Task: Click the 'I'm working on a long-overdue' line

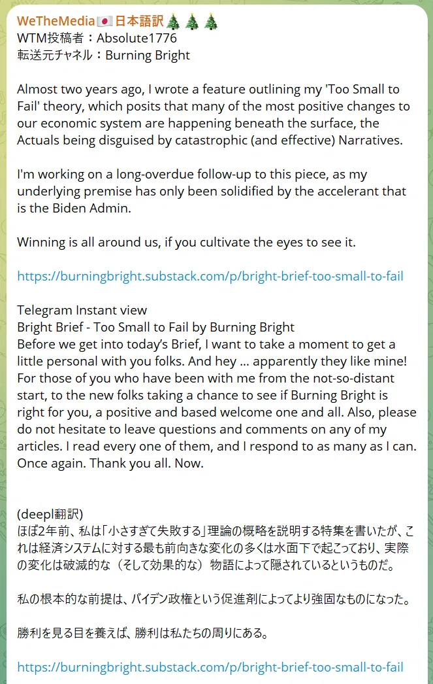Action: pos(192,174)
